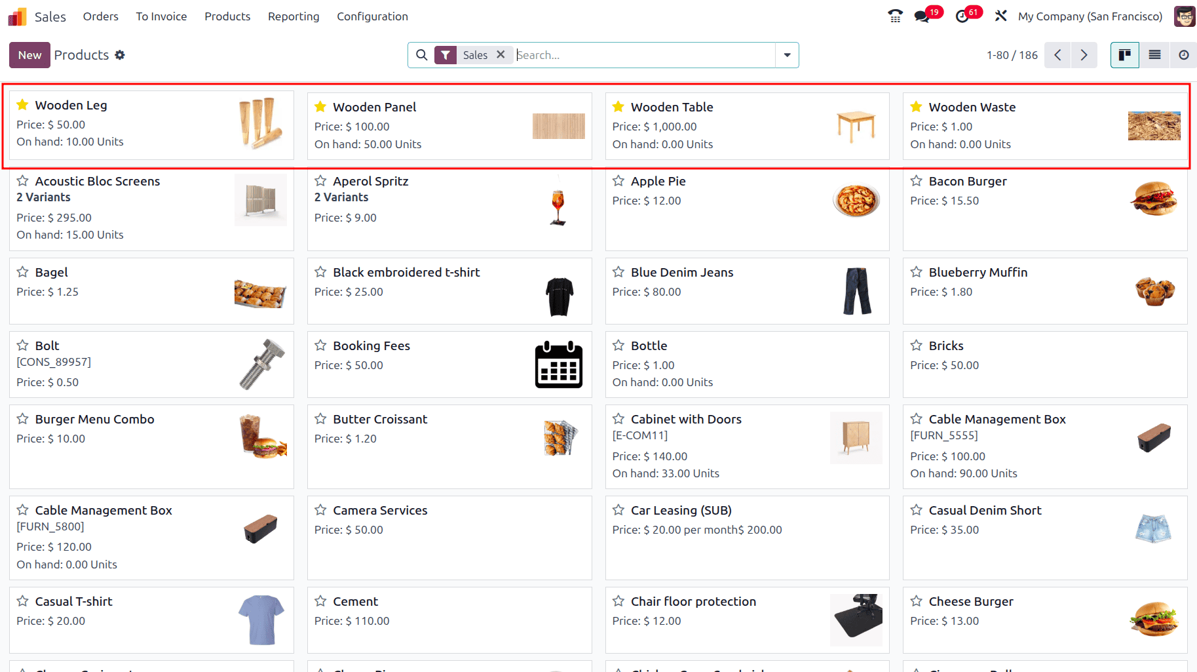
Task: Open the Orders menu
Action: [x=100, y=16]
